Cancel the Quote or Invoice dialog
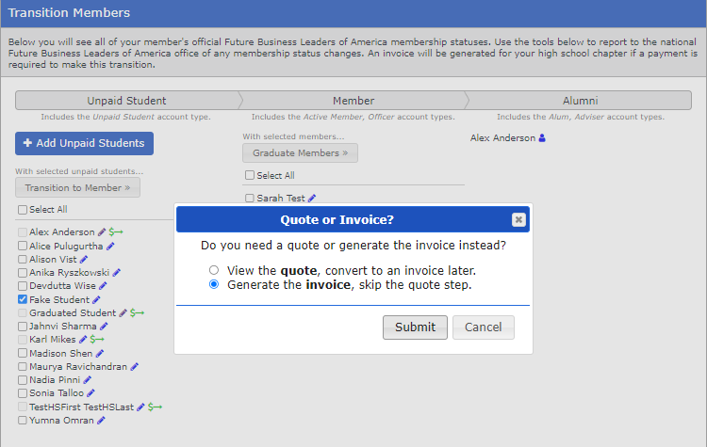The height and width of the screenshot is (447, 707). pyautogui.click(x=483, y=327)
